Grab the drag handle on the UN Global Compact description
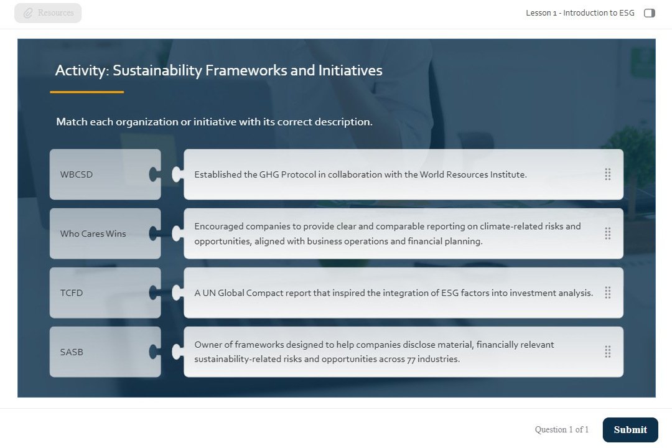 tap(607, 292)
